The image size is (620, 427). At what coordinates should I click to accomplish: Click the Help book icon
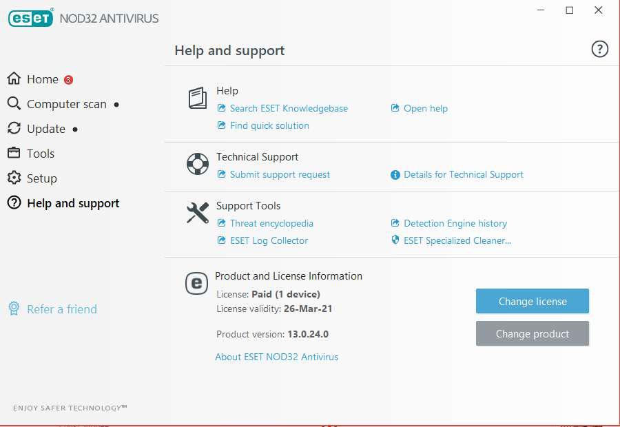pyautogui.click(x=197, y=98)
